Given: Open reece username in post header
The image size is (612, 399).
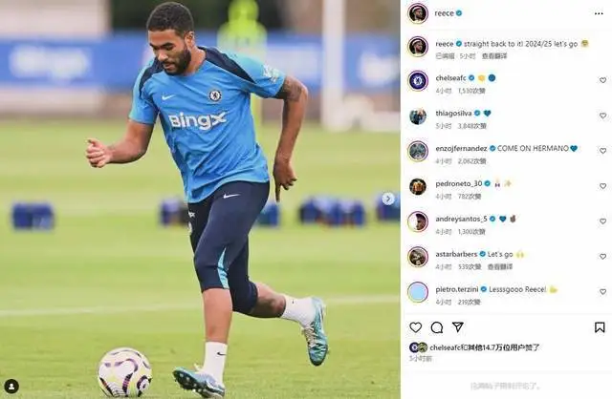Looking at the screenshot, I should click(444, 13).
